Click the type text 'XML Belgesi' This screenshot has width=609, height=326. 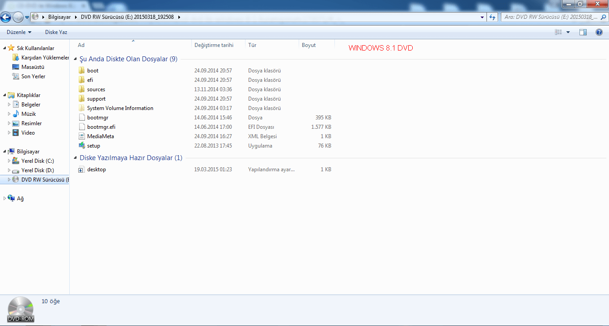click(262, 136)
